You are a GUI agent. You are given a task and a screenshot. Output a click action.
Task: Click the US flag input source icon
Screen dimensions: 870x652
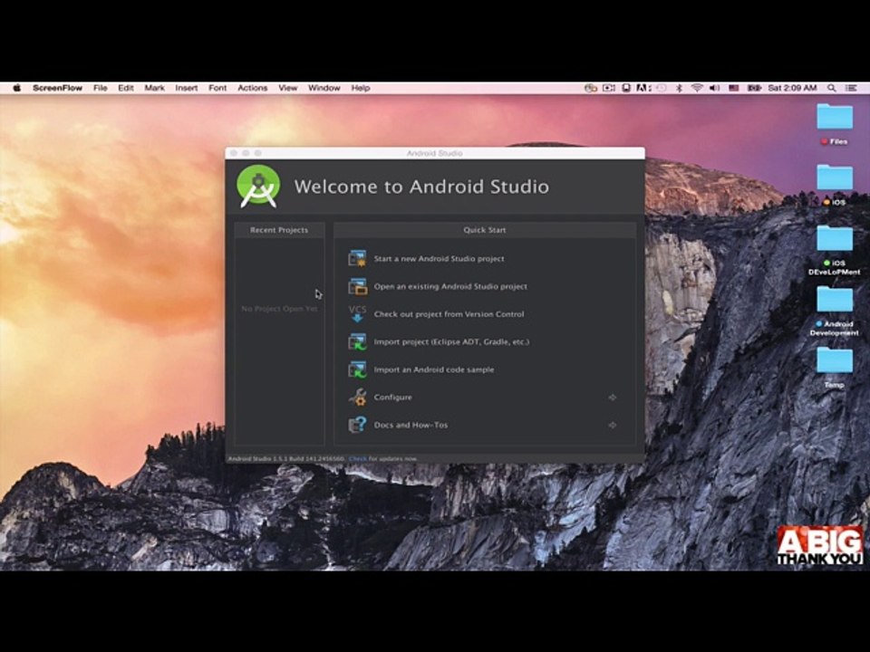pos(733,88)
